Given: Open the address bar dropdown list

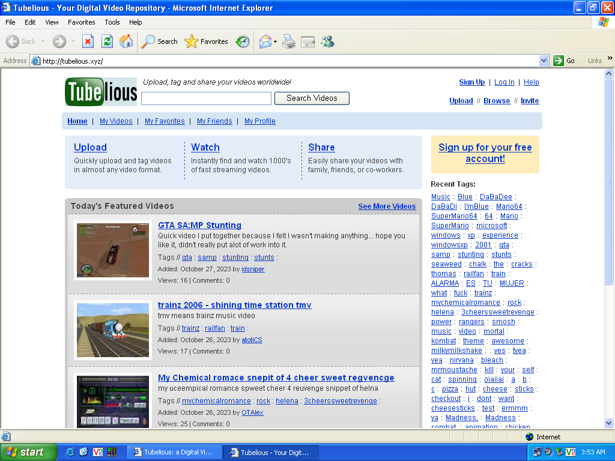Looking at the screenshot, I should pyautogui.click(x=544, y=60).
